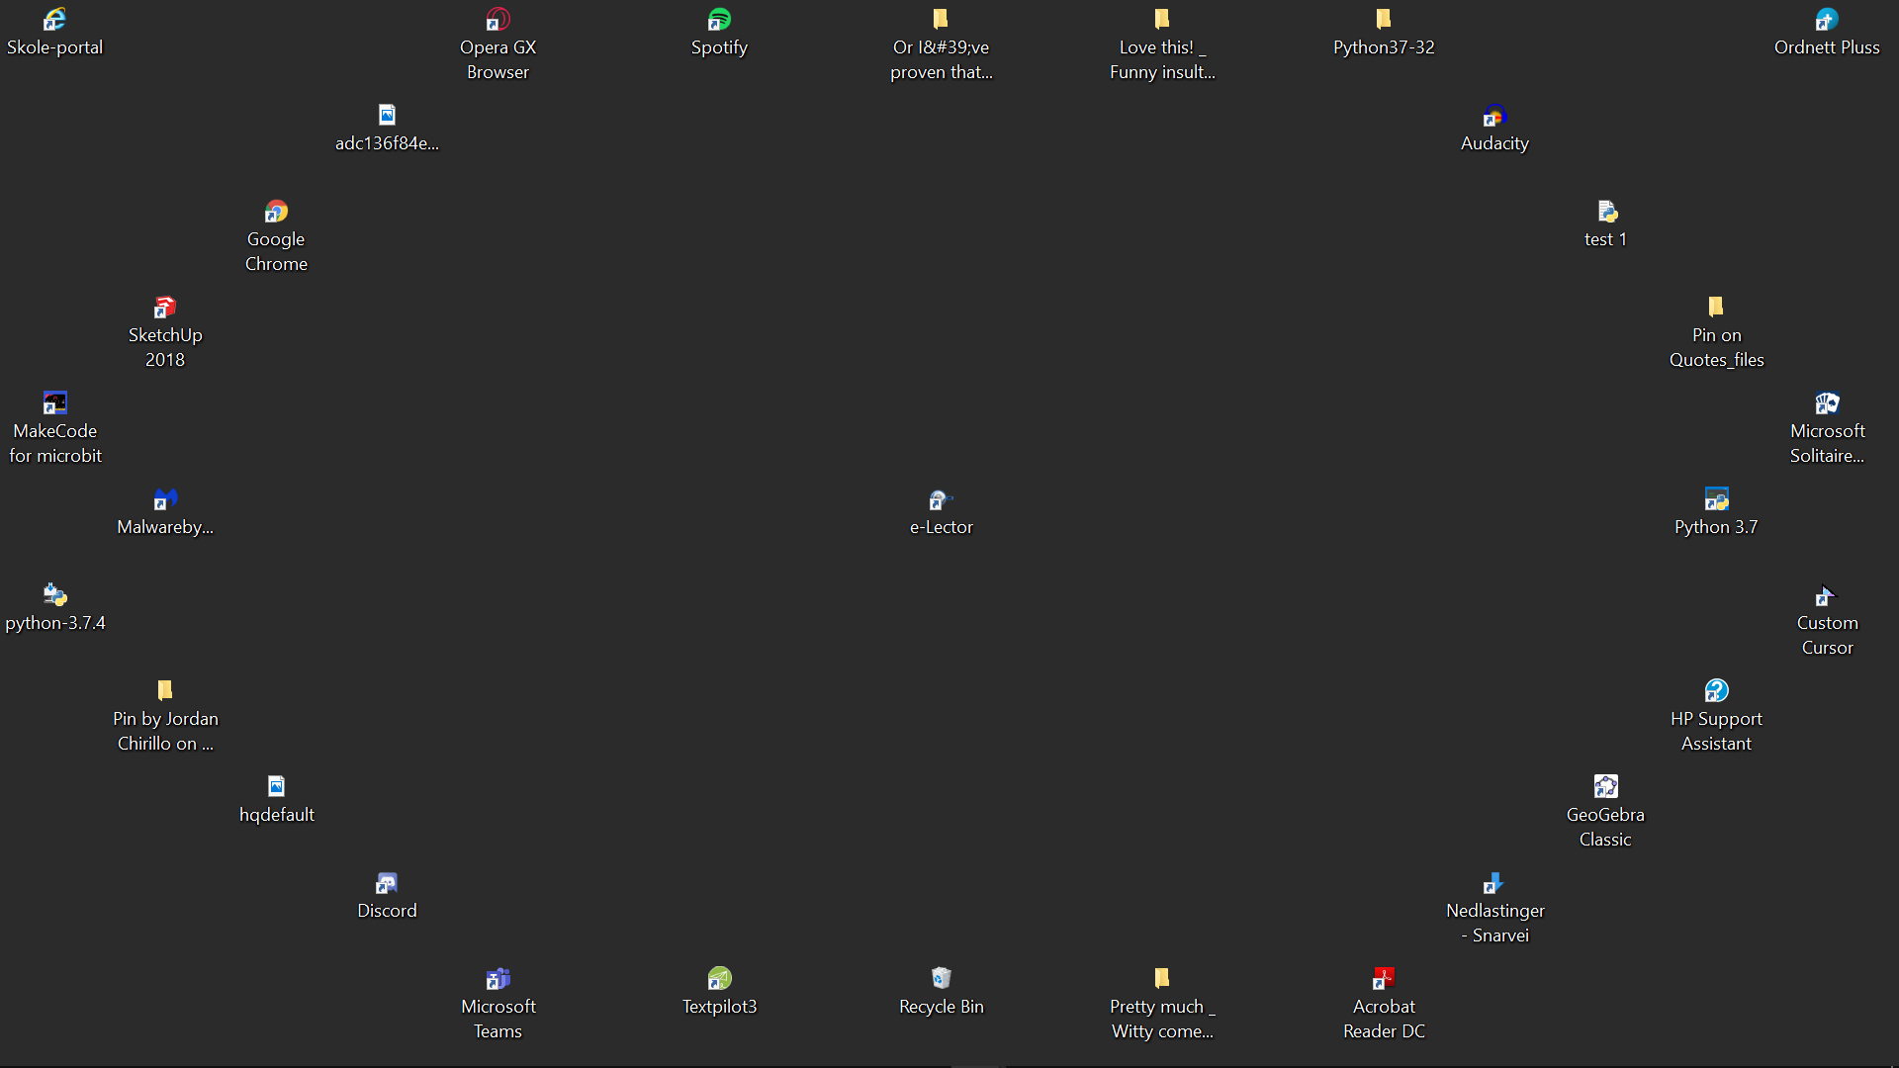Open the Nedlastinger - Snarvei shortcut
Screen dimensions: 1899x1068
click(x=1493, y=883)
